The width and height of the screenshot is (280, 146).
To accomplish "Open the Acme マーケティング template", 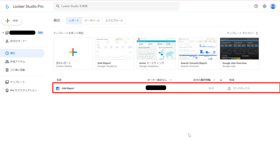I will tap(156, 53).
